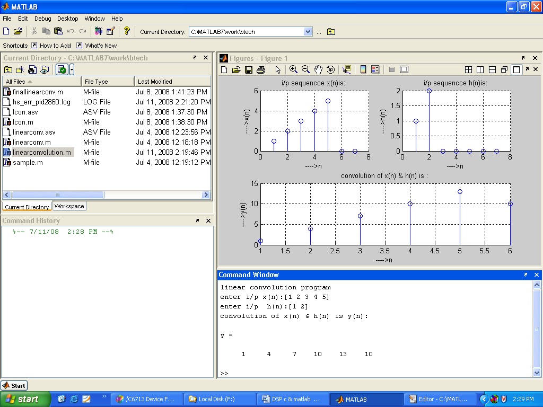This screenshot has width=543, height=407.
Task: Toggle Edit Plot arrow tool
Action: (x=278, y=69)
